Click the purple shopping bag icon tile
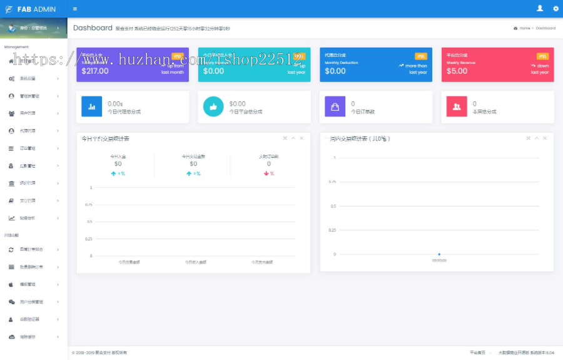The height and width of the screenshot is (360, 563). 335,106
